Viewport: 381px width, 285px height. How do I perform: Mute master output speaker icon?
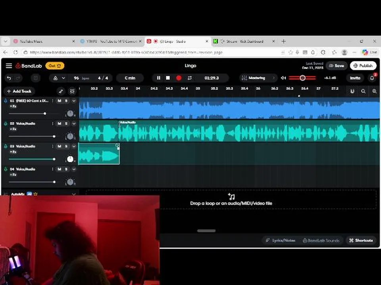tap(283, 78)
